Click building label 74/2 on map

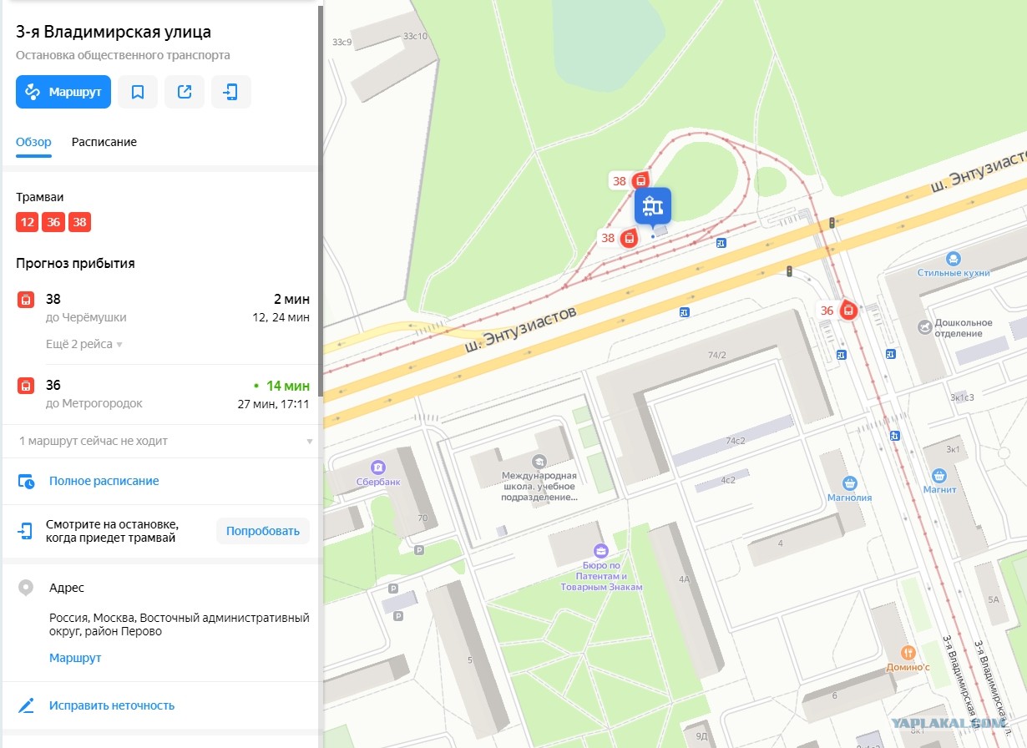coord(717,355)
